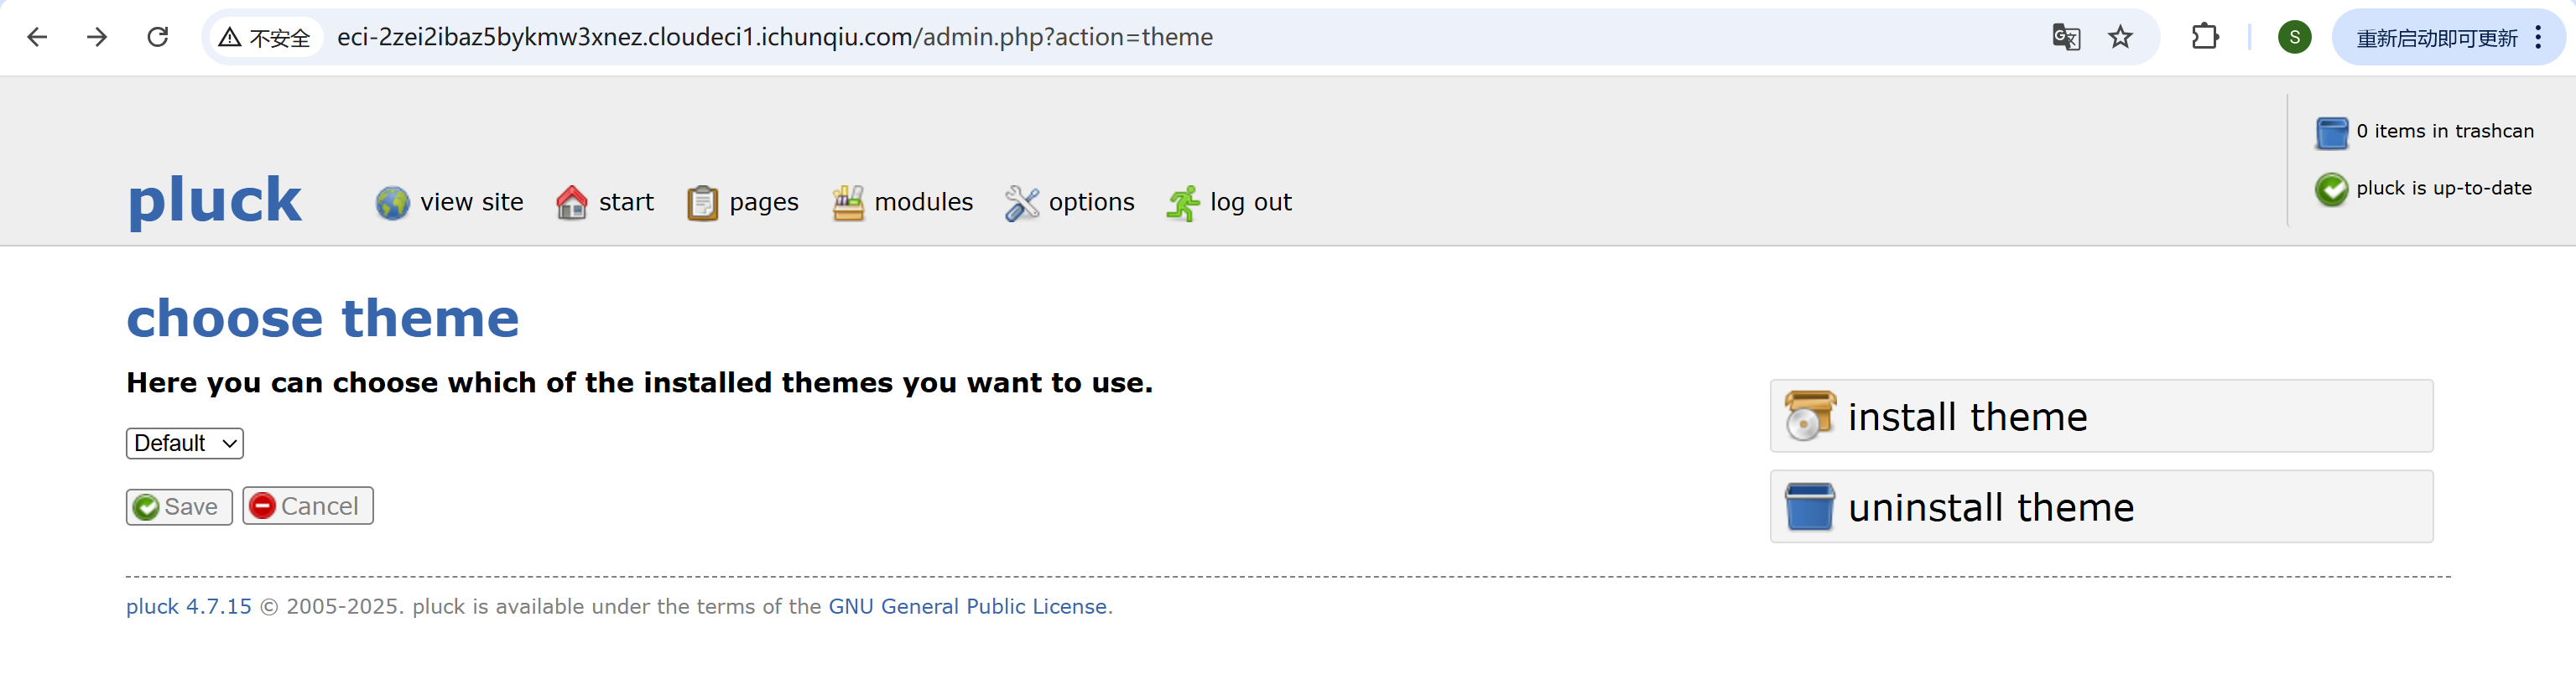This screenshot has height=690, width=2576.
Task: Open the Default theme dropdown
Action: pos(185,443)
